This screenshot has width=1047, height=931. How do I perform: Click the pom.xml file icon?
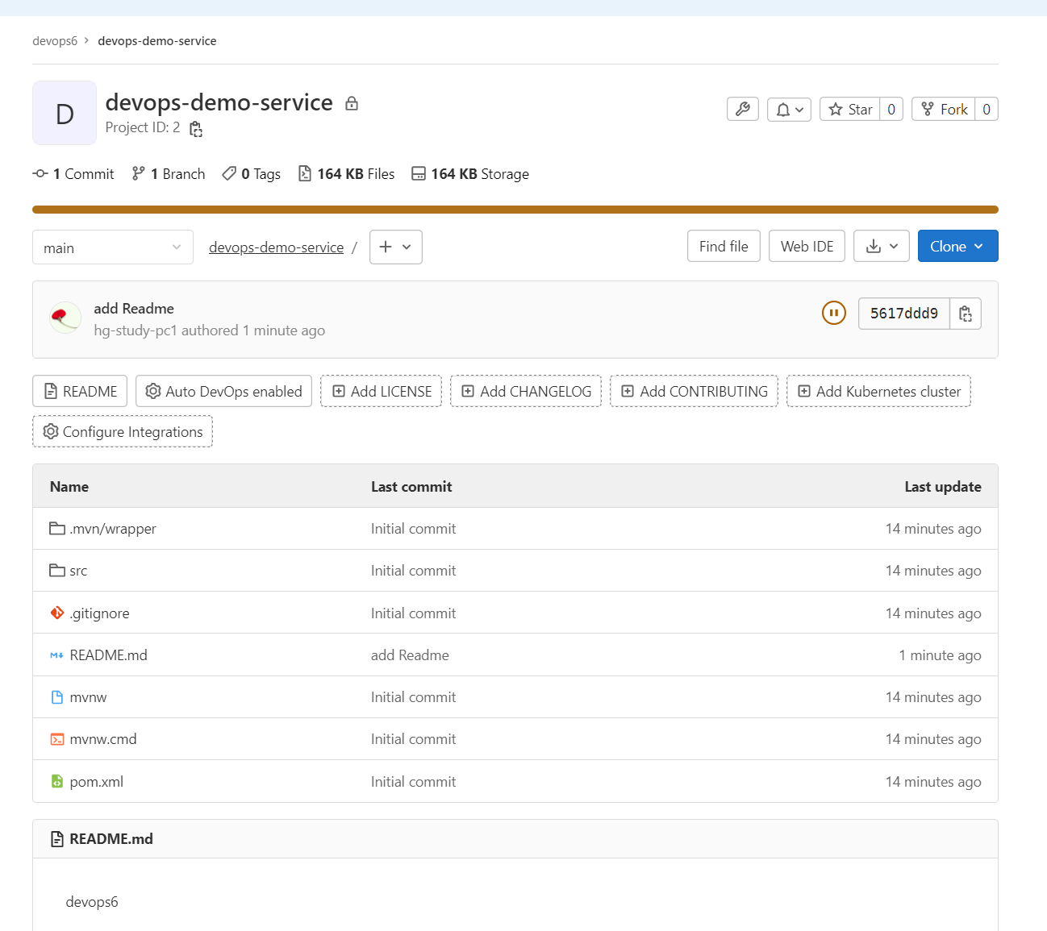57,781
